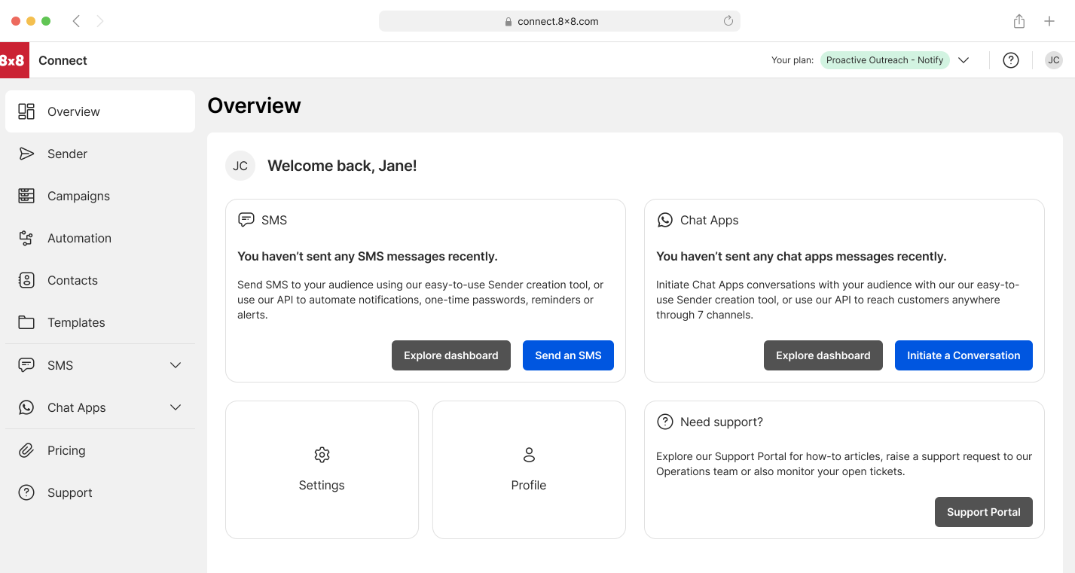Go forward with browser forward arrow
The width and height of the screenshot is (1075, 573).
point(100,21)
